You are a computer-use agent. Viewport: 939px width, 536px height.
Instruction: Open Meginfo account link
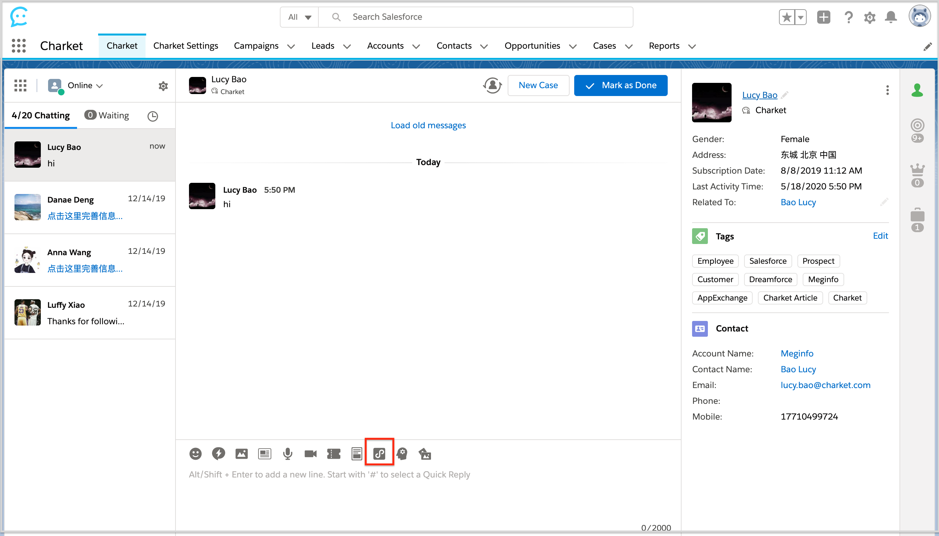point(797,353)
